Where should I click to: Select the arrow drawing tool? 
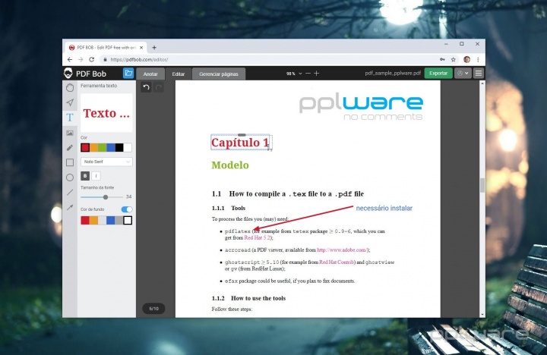[70, 207]
